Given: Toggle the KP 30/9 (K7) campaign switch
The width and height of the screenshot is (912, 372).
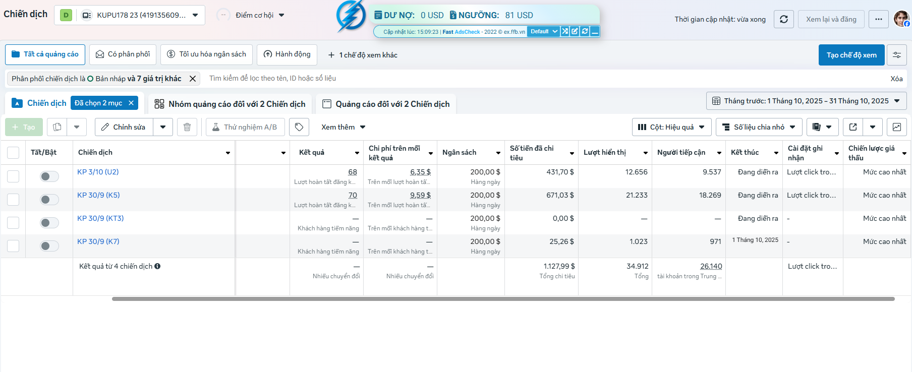Looking at the screenshot, I should coord(49,246).
